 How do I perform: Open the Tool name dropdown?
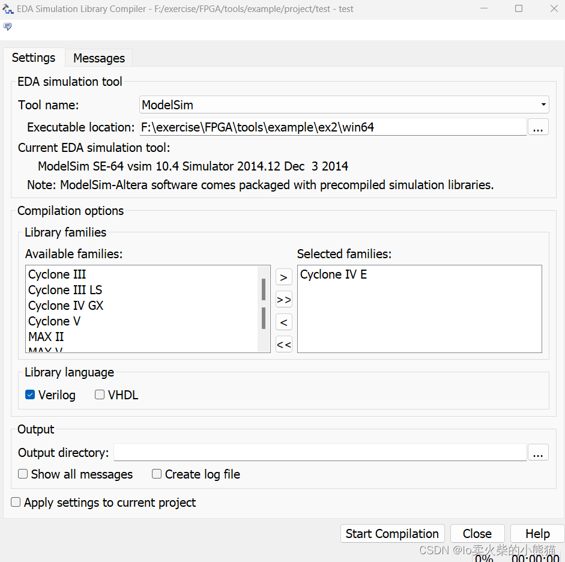pyautogui.click(x=543, y=104)
